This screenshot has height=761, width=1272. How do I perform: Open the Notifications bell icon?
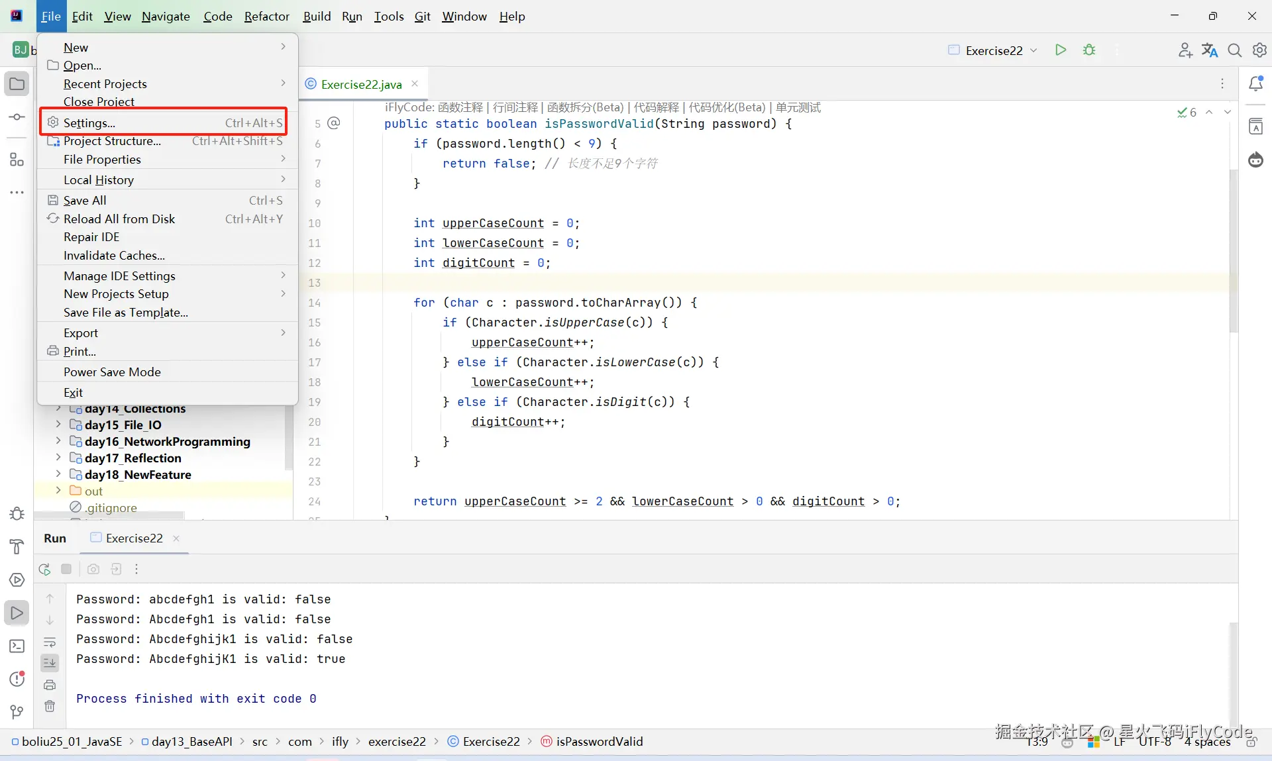click(x=1255, y=83)
